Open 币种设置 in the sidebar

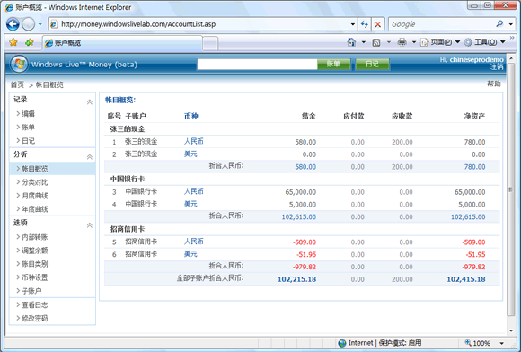(35, 277)
